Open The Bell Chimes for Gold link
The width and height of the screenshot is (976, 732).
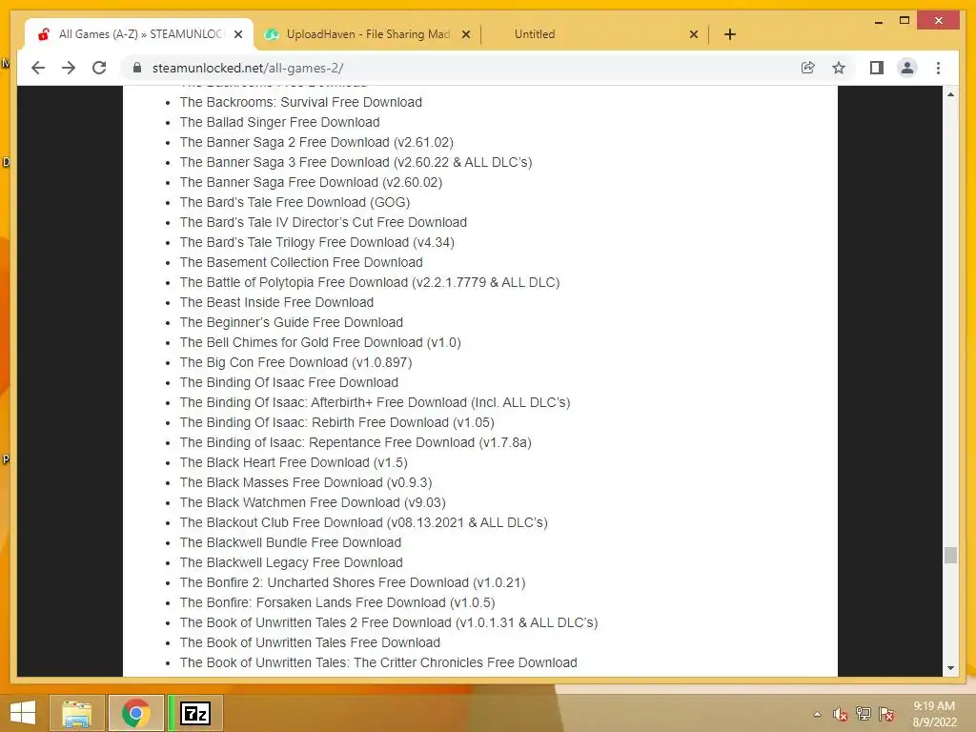pos(320,342)
